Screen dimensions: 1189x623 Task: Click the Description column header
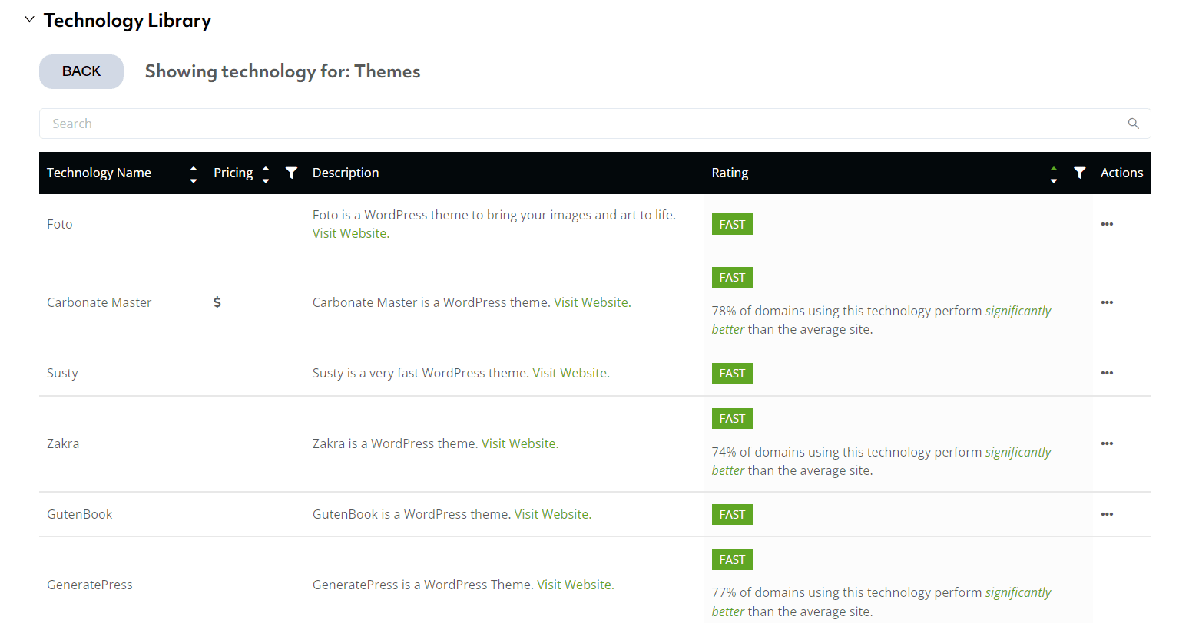coord(346,173)
